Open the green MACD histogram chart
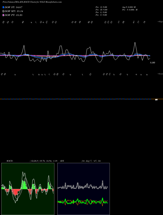 pyautogui.click(x=28, y=189)
